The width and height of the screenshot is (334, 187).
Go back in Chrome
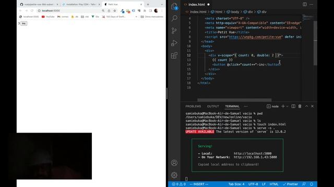[20, 10]
